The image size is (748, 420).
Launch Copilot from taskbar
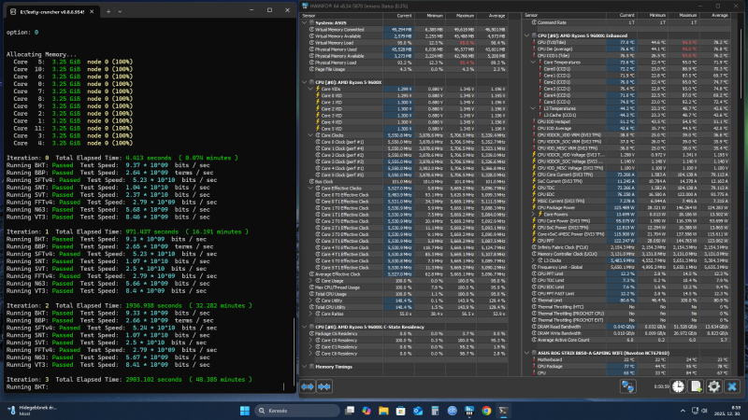coord(367,411)
